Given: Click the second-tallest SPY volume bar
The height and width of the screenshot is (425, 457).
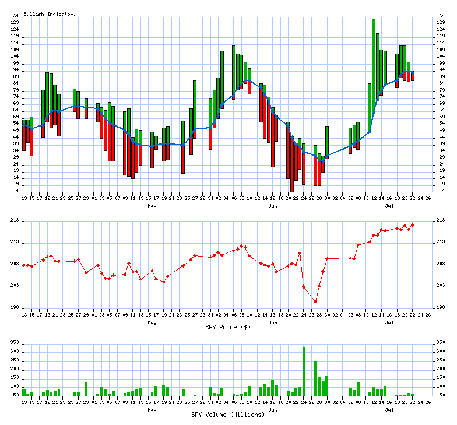Looking at the screenshot, I should tap(315, 378).
